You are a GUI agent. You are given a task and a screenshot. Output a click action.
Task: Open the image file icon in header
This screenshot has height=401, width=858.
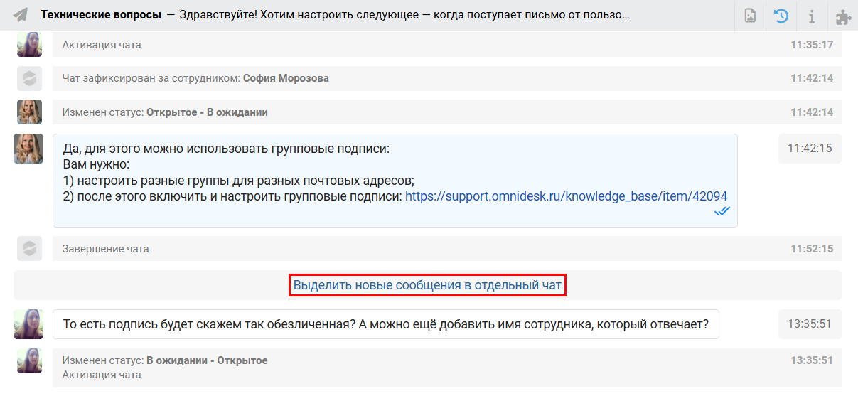[750, 16]
